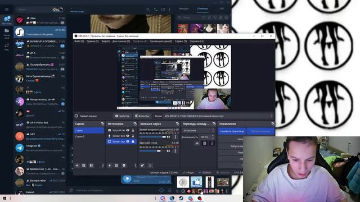Viewport: 360px width, 202px height.
Task: Open All chats folder in Telegram sidebar
Action: [x=7, y=20]
